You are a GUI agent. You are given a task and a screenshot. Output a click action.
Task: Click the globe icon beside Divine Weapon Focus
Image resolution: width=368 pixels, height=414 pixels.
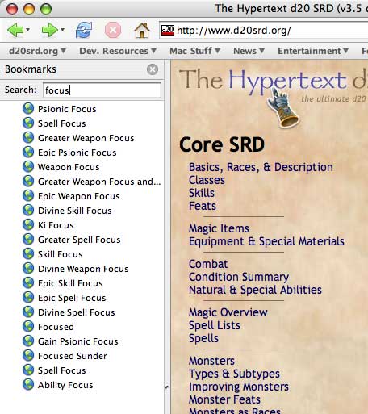tap(28, 269)
